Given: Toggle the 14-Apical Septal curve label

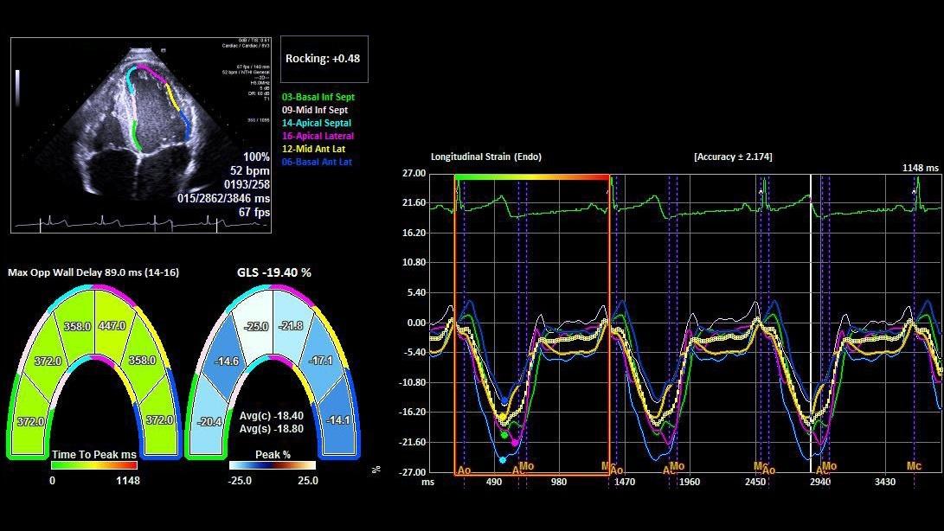Looking at the screenshot, I should [x=317, y=123].
